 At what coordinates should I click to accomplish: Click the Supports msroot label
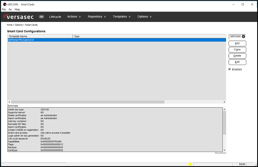pos(17,112)
